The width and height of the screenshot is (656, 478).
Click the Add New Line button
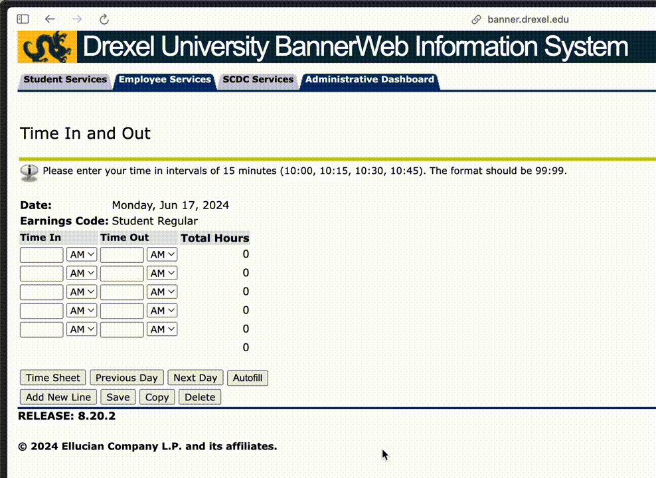pyautogui.click(x=58, y=397)
